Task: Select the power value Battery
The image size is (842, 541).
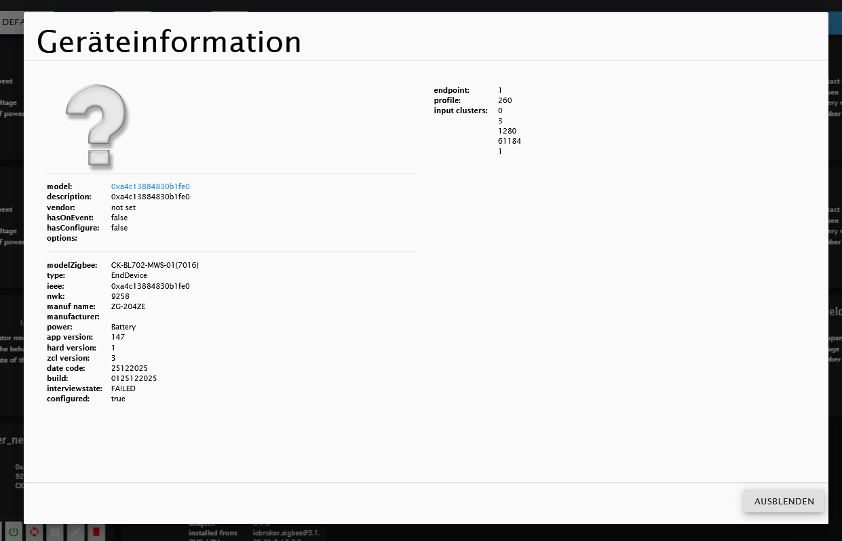Action: 123,327
